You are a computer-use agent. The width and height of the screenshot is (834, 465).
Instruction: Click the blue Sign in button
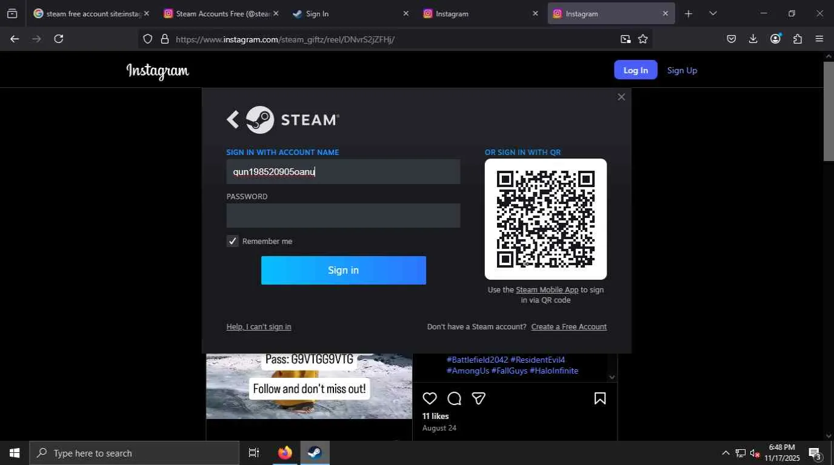point(344,270)
